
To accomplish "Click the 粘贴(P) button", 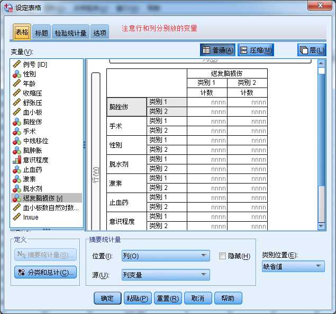I will [138, 298].
